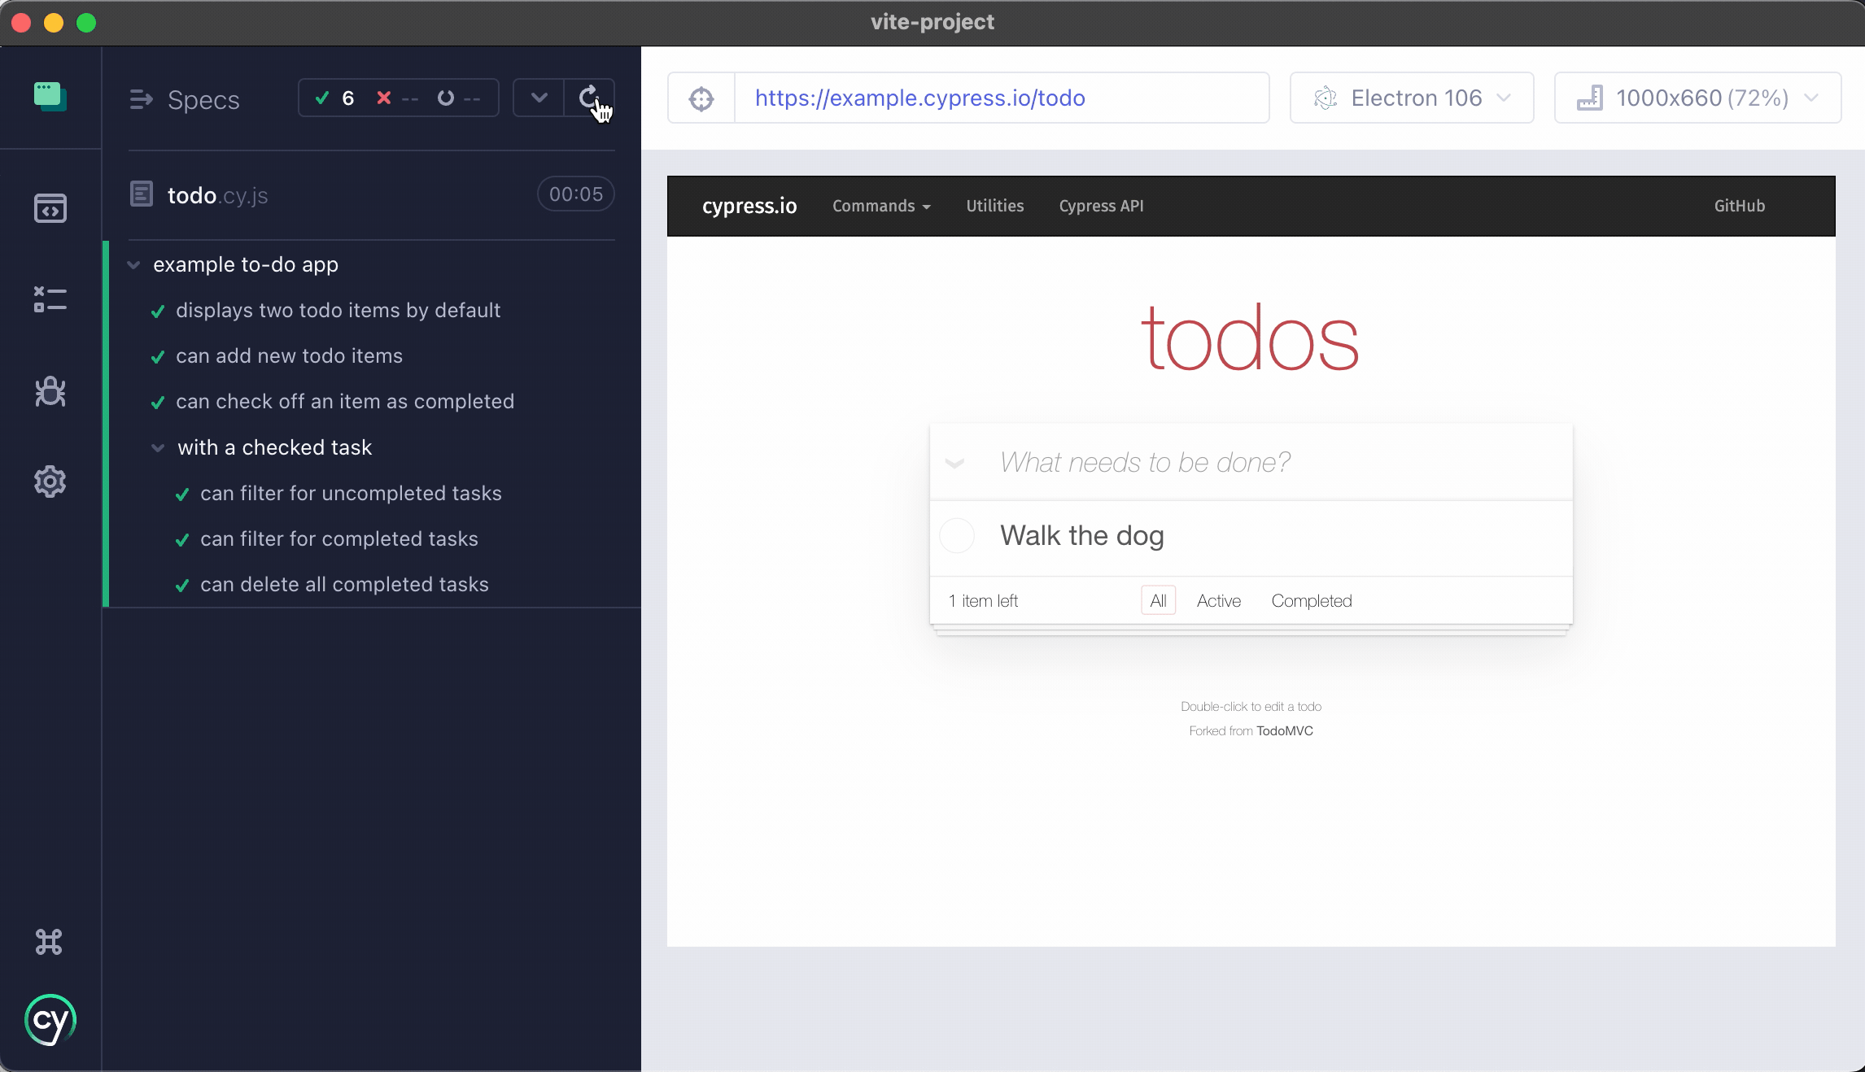Toggle auto-scrolling chevron button in reporter
Screen dimensions: 1865x1072
539,98
